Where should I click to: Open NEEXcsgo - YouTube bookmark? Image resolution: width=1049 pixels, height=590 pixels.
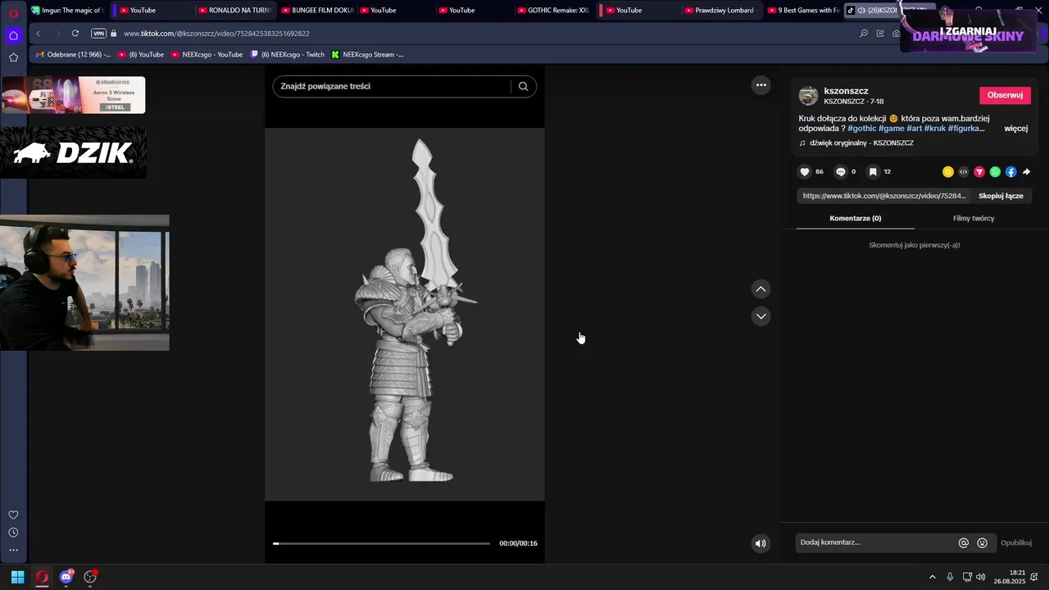207,55
